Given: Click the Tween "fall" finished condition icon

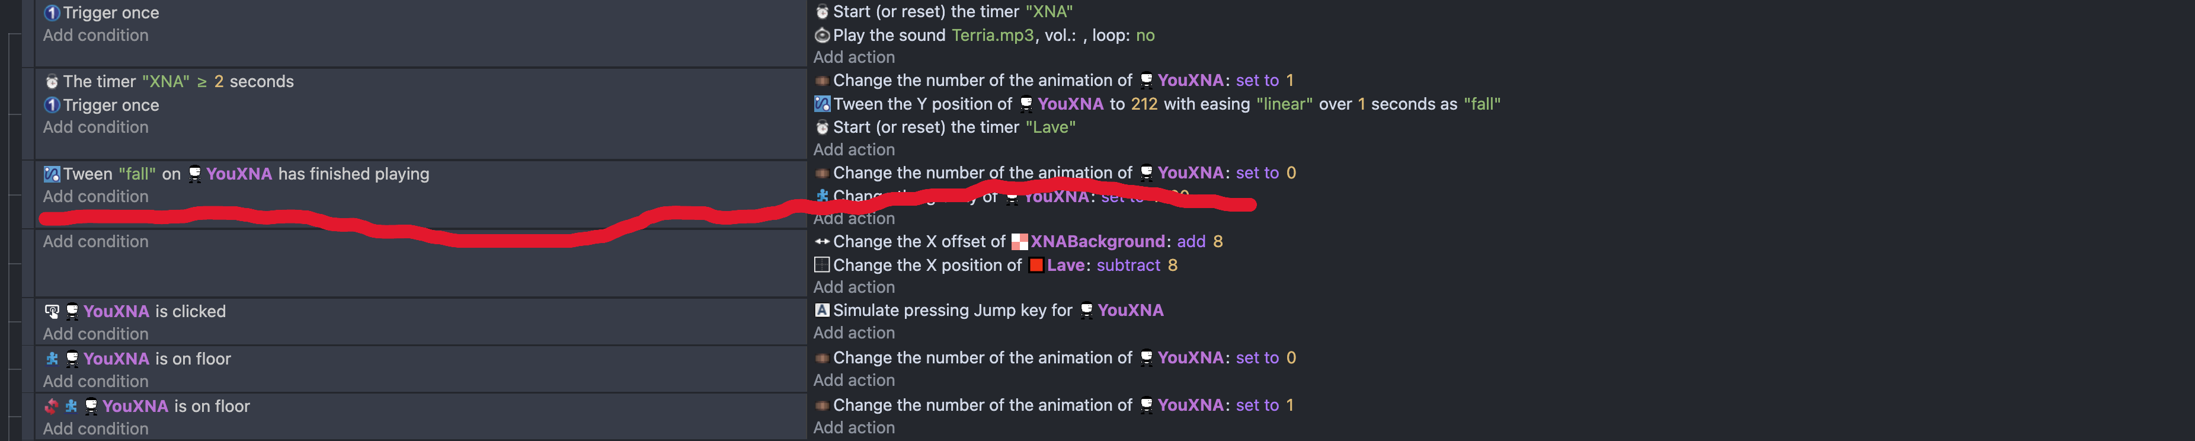Looking at the screenshot, I should pyautogui.click(x=52, y=174).
